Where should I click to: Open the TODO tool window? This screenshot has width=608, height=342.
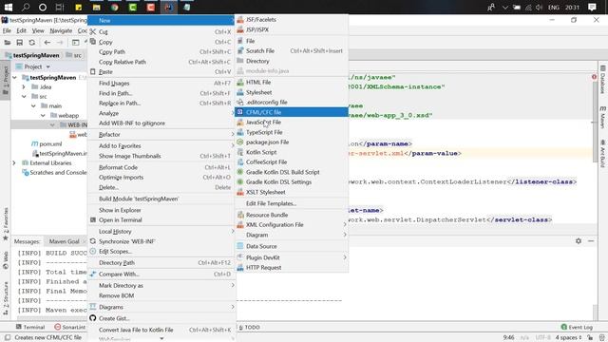pyautogui.click(x=249, y=327)
